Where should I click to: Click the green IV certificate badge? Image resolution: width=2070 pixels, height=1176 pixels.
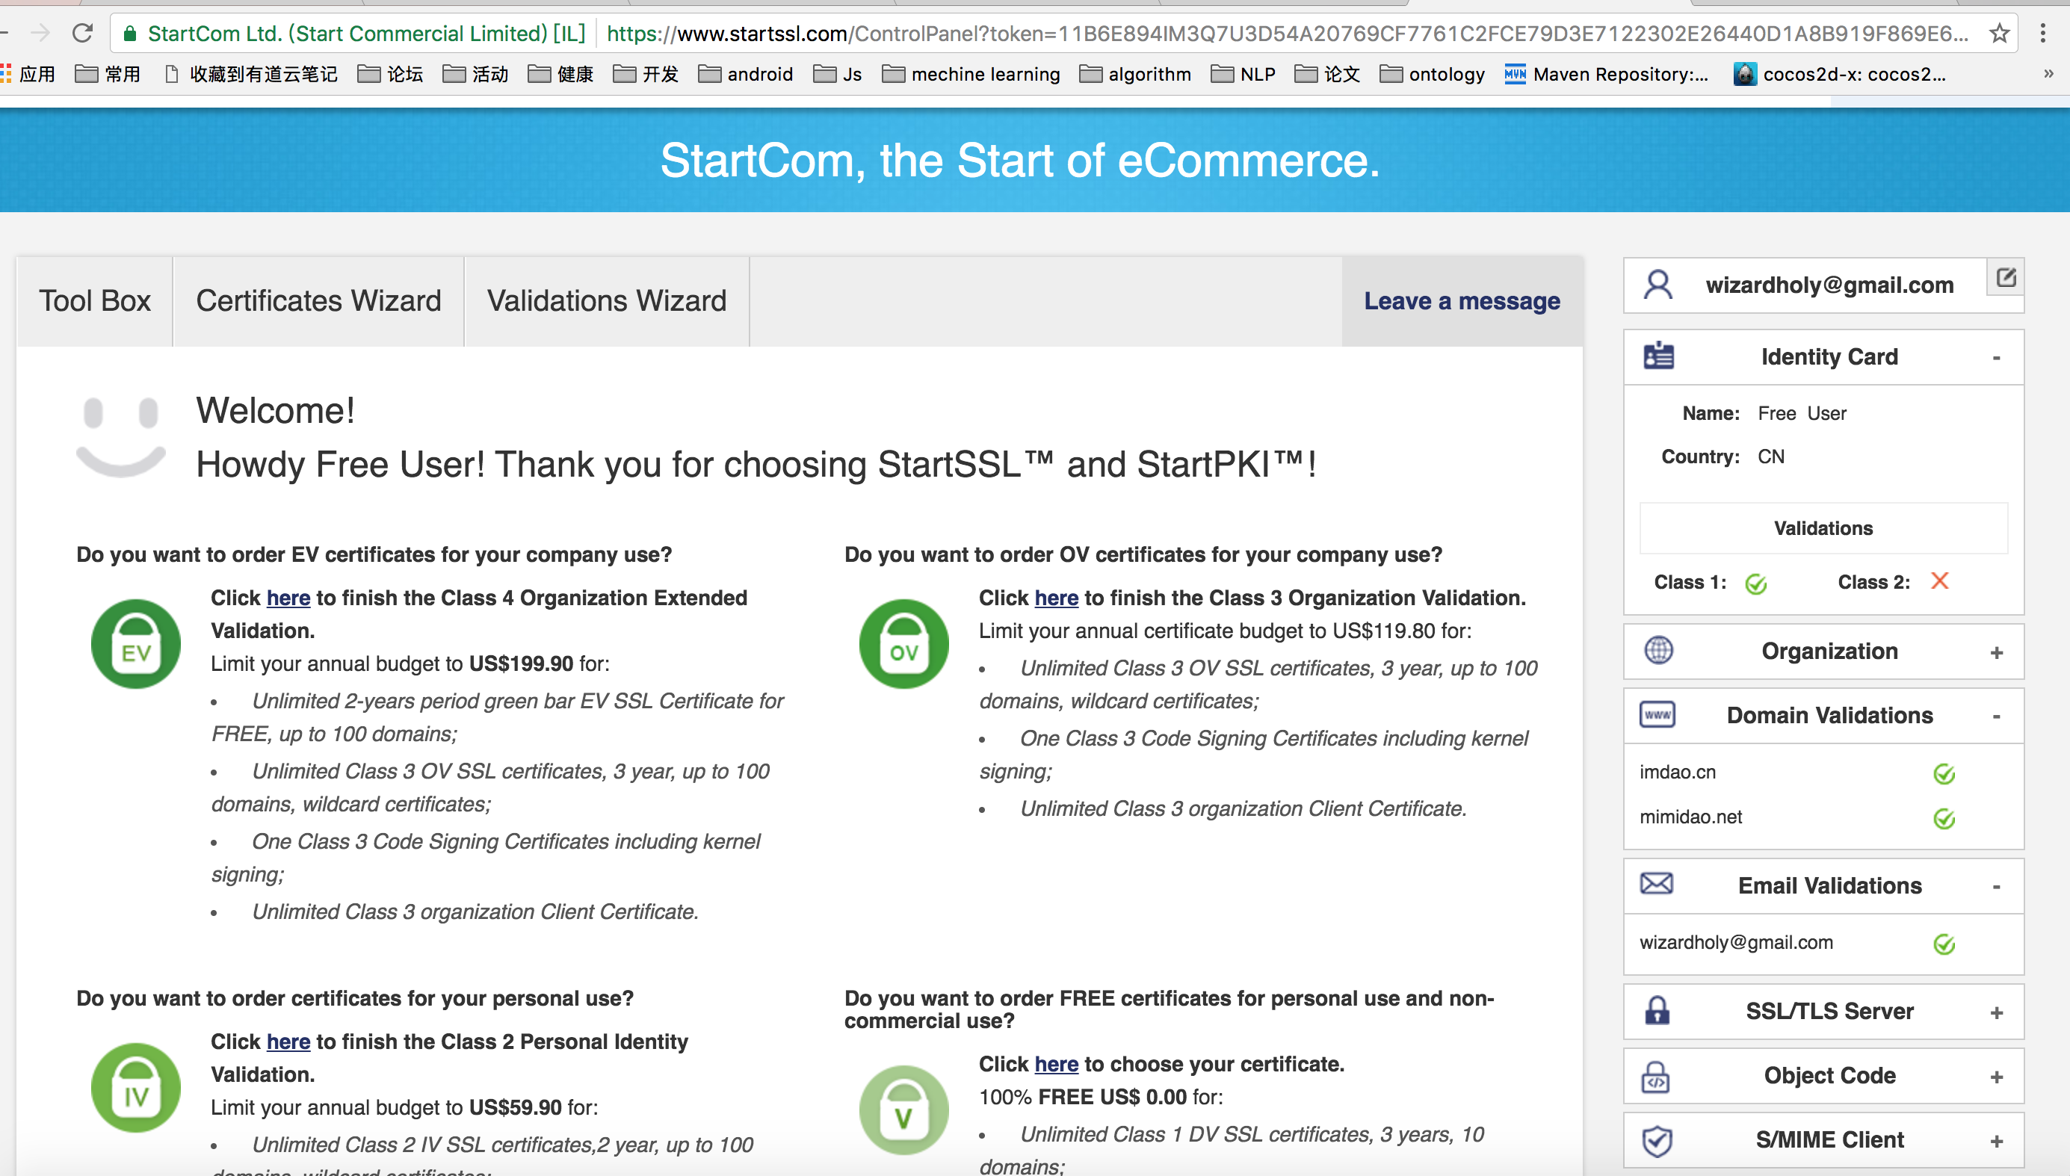coord(136,1087)
